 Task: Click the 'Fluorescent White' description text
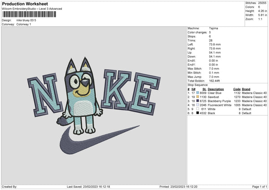click(x=219, y=105)
